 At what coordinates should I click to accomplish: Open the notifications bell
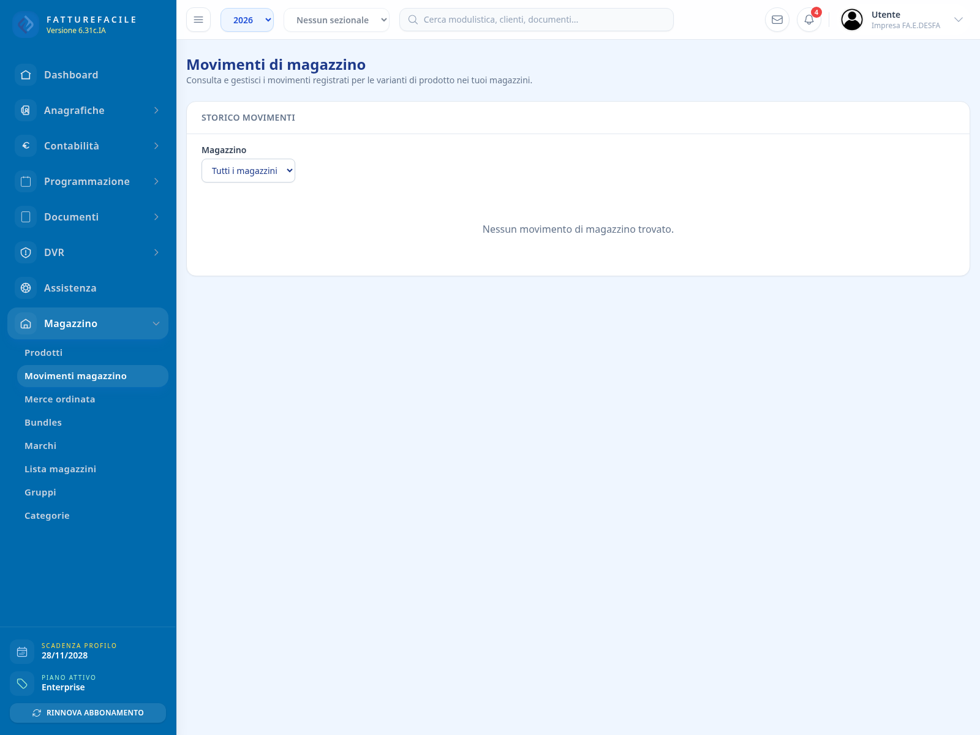pos(809,20)
